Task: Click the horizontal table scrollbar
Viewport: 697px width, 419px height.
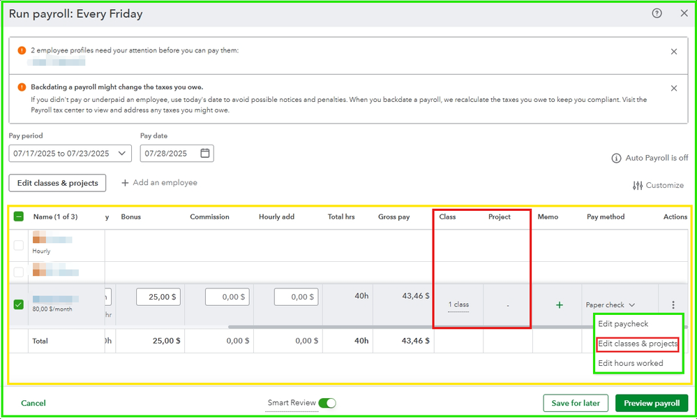Action: tap(458, 327)
